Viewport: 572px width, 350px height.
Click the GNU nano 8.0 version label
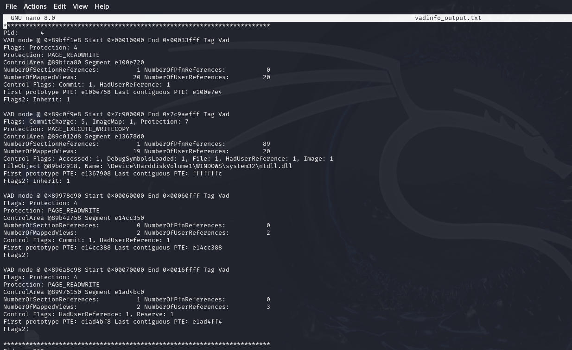point(32,18)
